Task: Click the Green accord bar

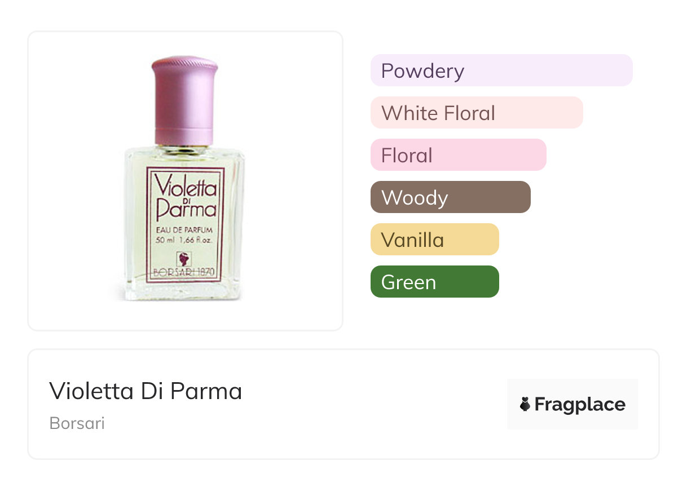Action: [434, 282]
